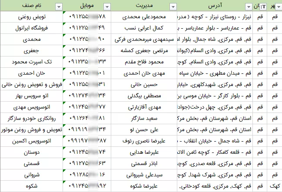Viewport: 282px width, 192px height.
Task: Select cell دوستان
Action: pos(31,152)
